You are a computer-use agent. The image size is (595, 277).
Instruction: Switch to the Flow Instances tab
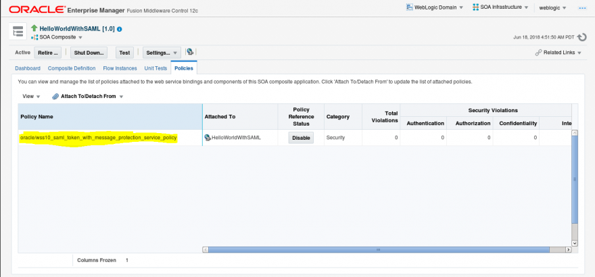pos(120,69)
